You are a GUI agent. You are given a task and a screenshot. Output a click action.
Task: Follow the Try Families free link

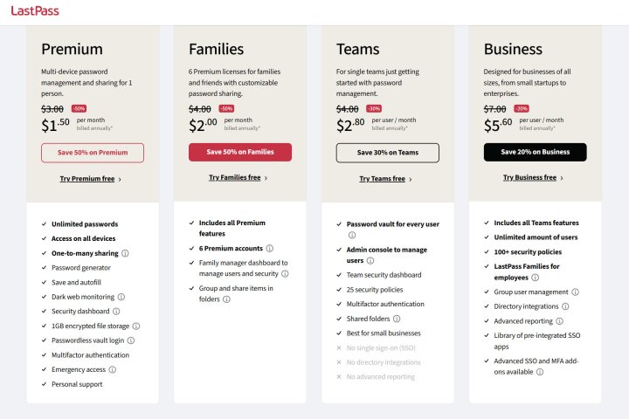tap(238, 178)
